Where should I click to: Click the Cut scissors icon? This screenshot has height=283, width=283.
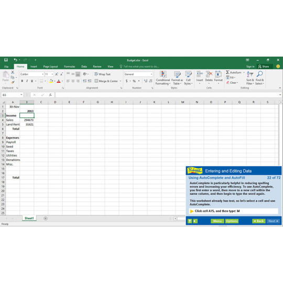point(13,72)
